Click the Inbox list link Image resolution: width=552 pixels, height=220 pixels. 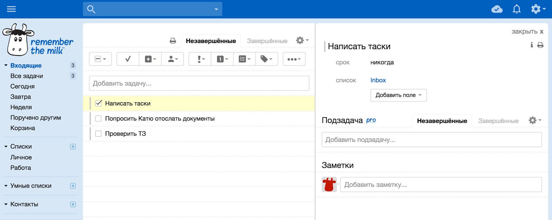coord(378,80)
